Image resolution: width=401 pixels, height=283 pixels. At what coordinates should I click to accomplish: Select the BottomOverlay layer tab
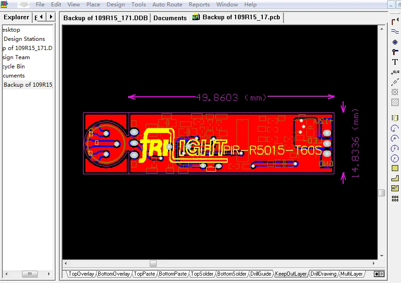pyautogui.click(x=114, y=274)
